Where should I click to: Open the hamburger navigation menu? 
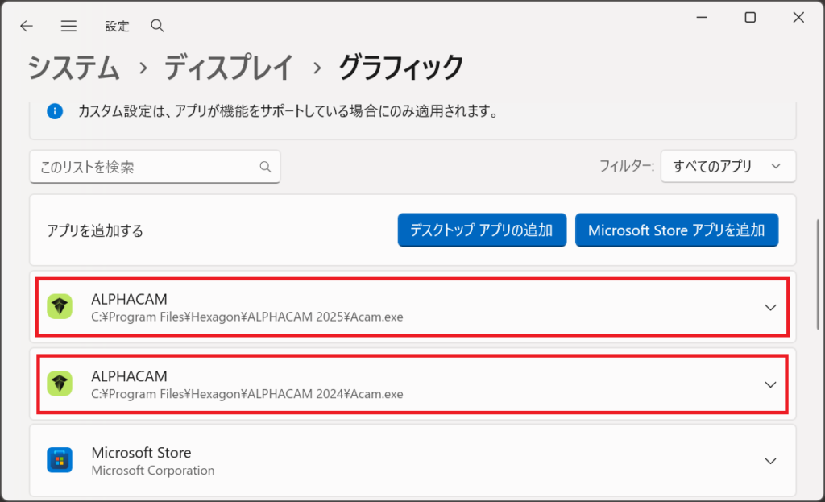click(69, 26)
